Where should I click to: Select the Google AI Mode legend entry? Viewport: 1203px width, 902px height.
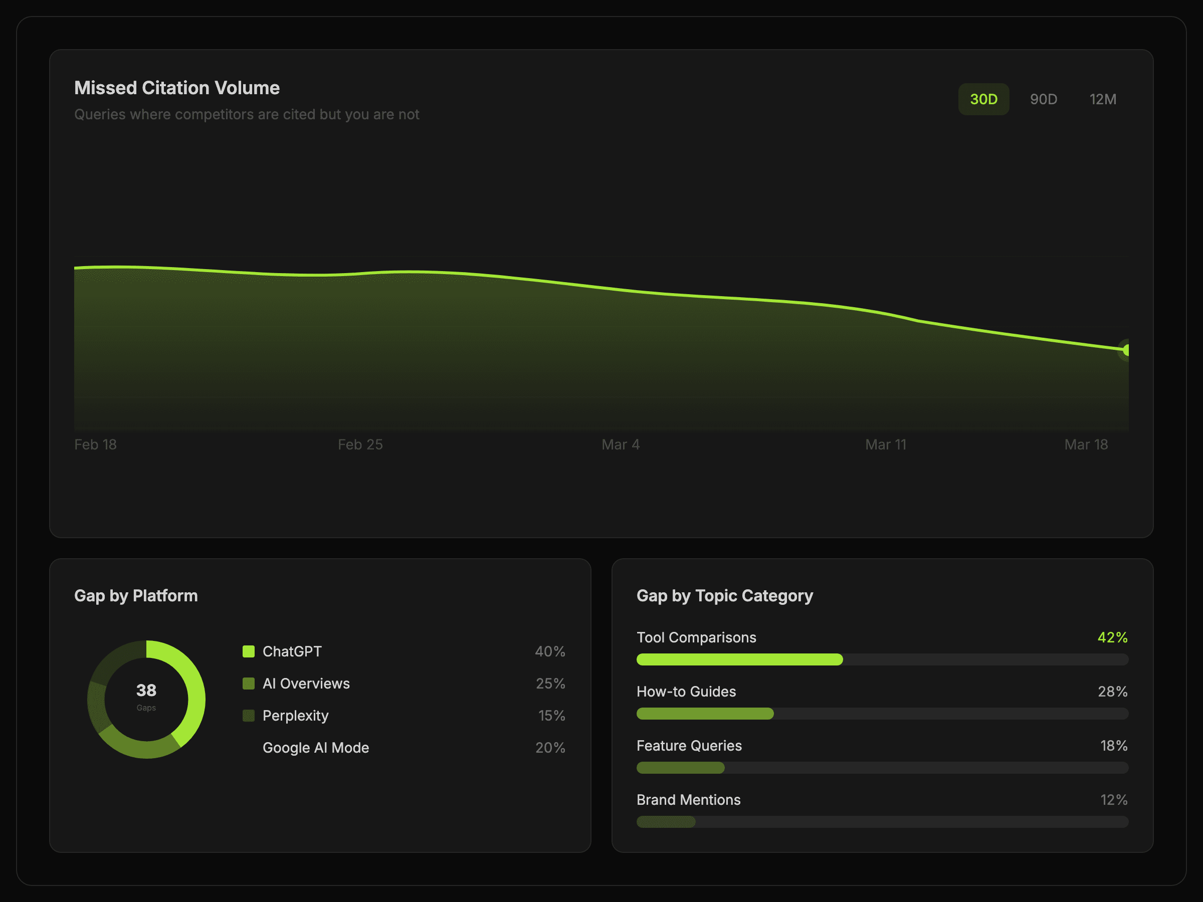point(315,748)
